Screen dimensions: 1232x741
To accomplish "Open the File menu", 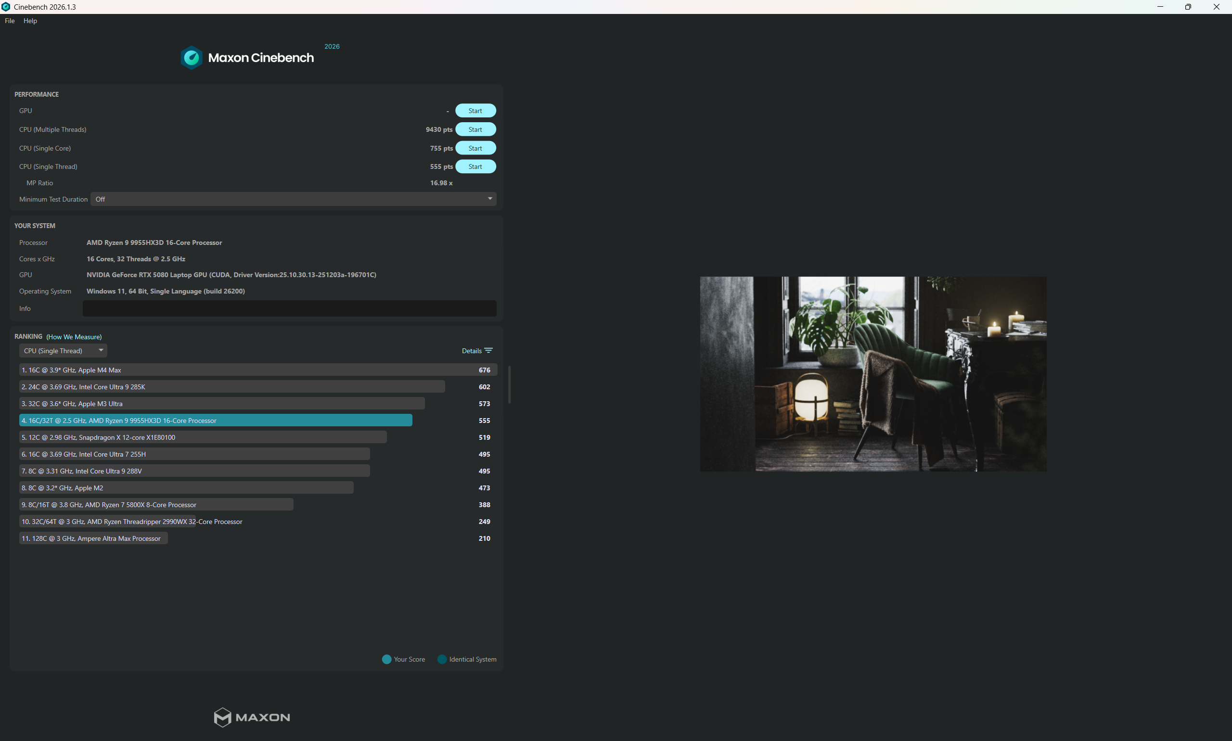I will click(x=10, y=21).
